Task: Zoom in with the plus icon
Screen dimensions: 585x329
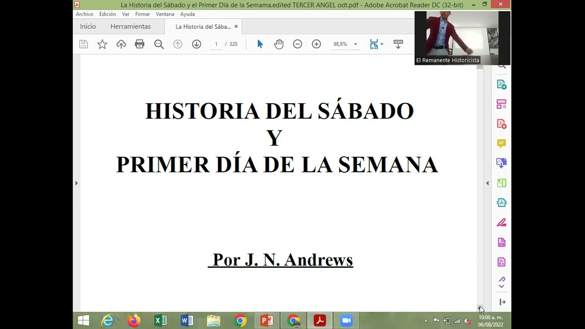Action: coord(316,44)
